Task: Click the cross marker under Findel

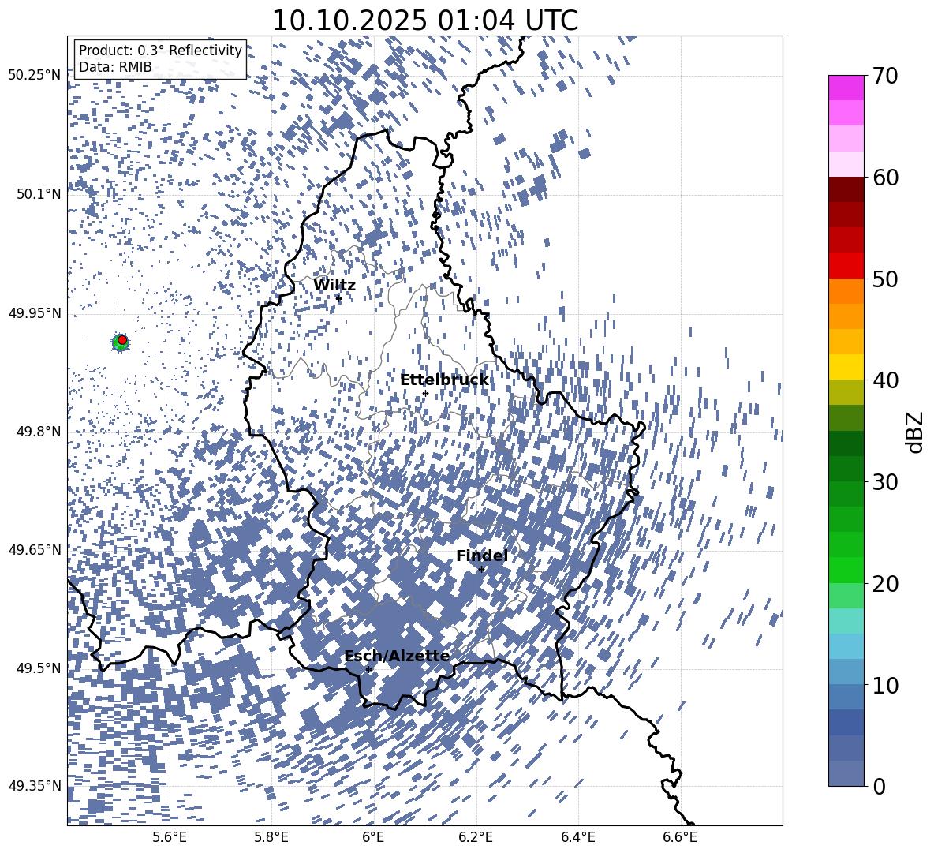Action: point(482,570)
